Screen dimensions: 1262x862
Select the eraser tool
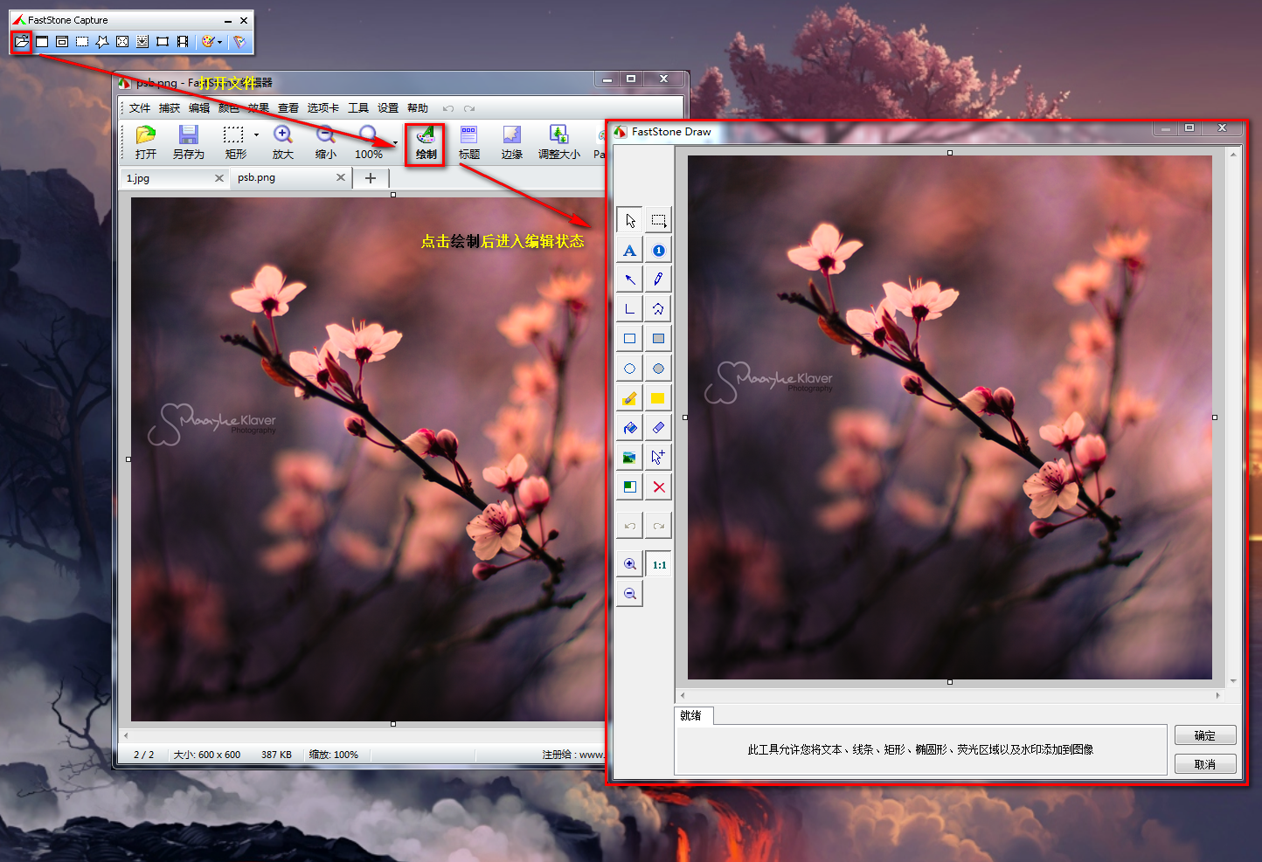coord(658,428)
